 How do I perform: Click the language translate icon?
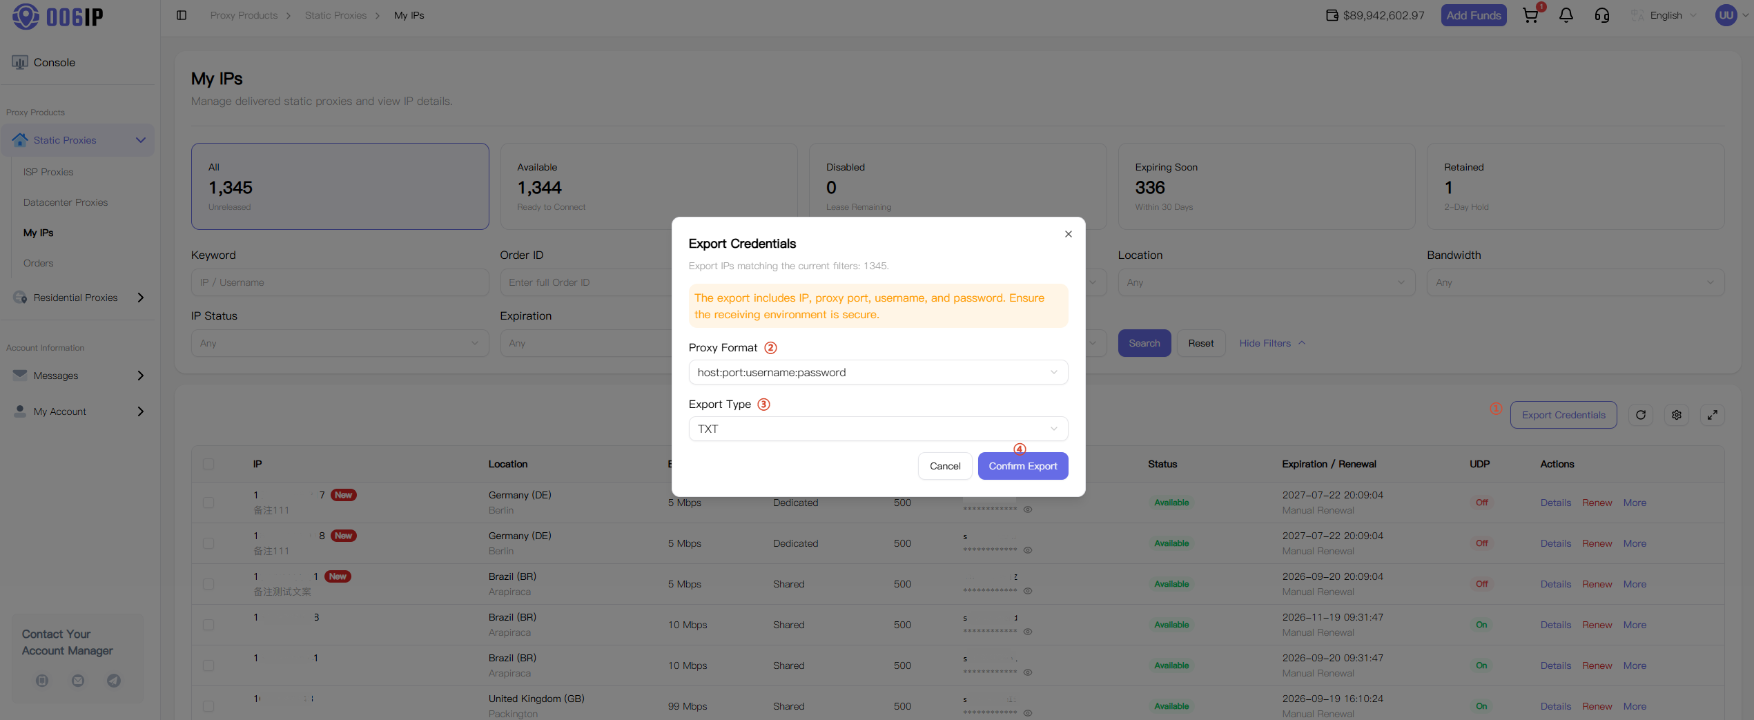(x=1637, y=15)
